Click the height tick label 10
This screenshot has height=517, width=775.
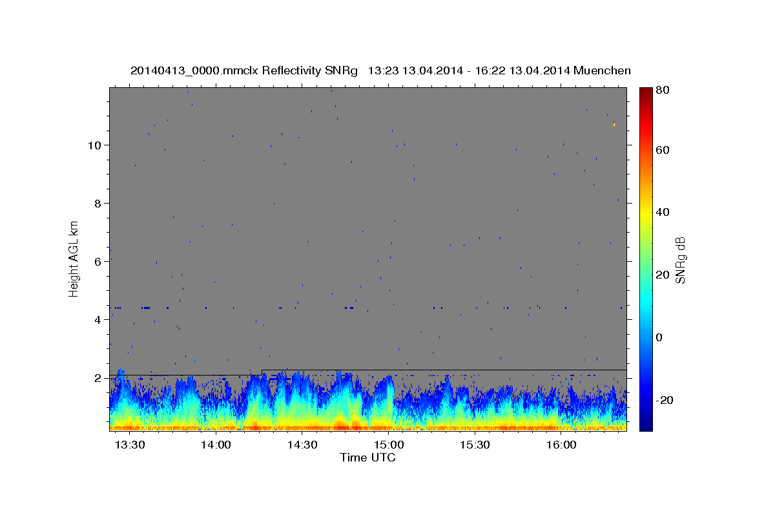point(95,145)
